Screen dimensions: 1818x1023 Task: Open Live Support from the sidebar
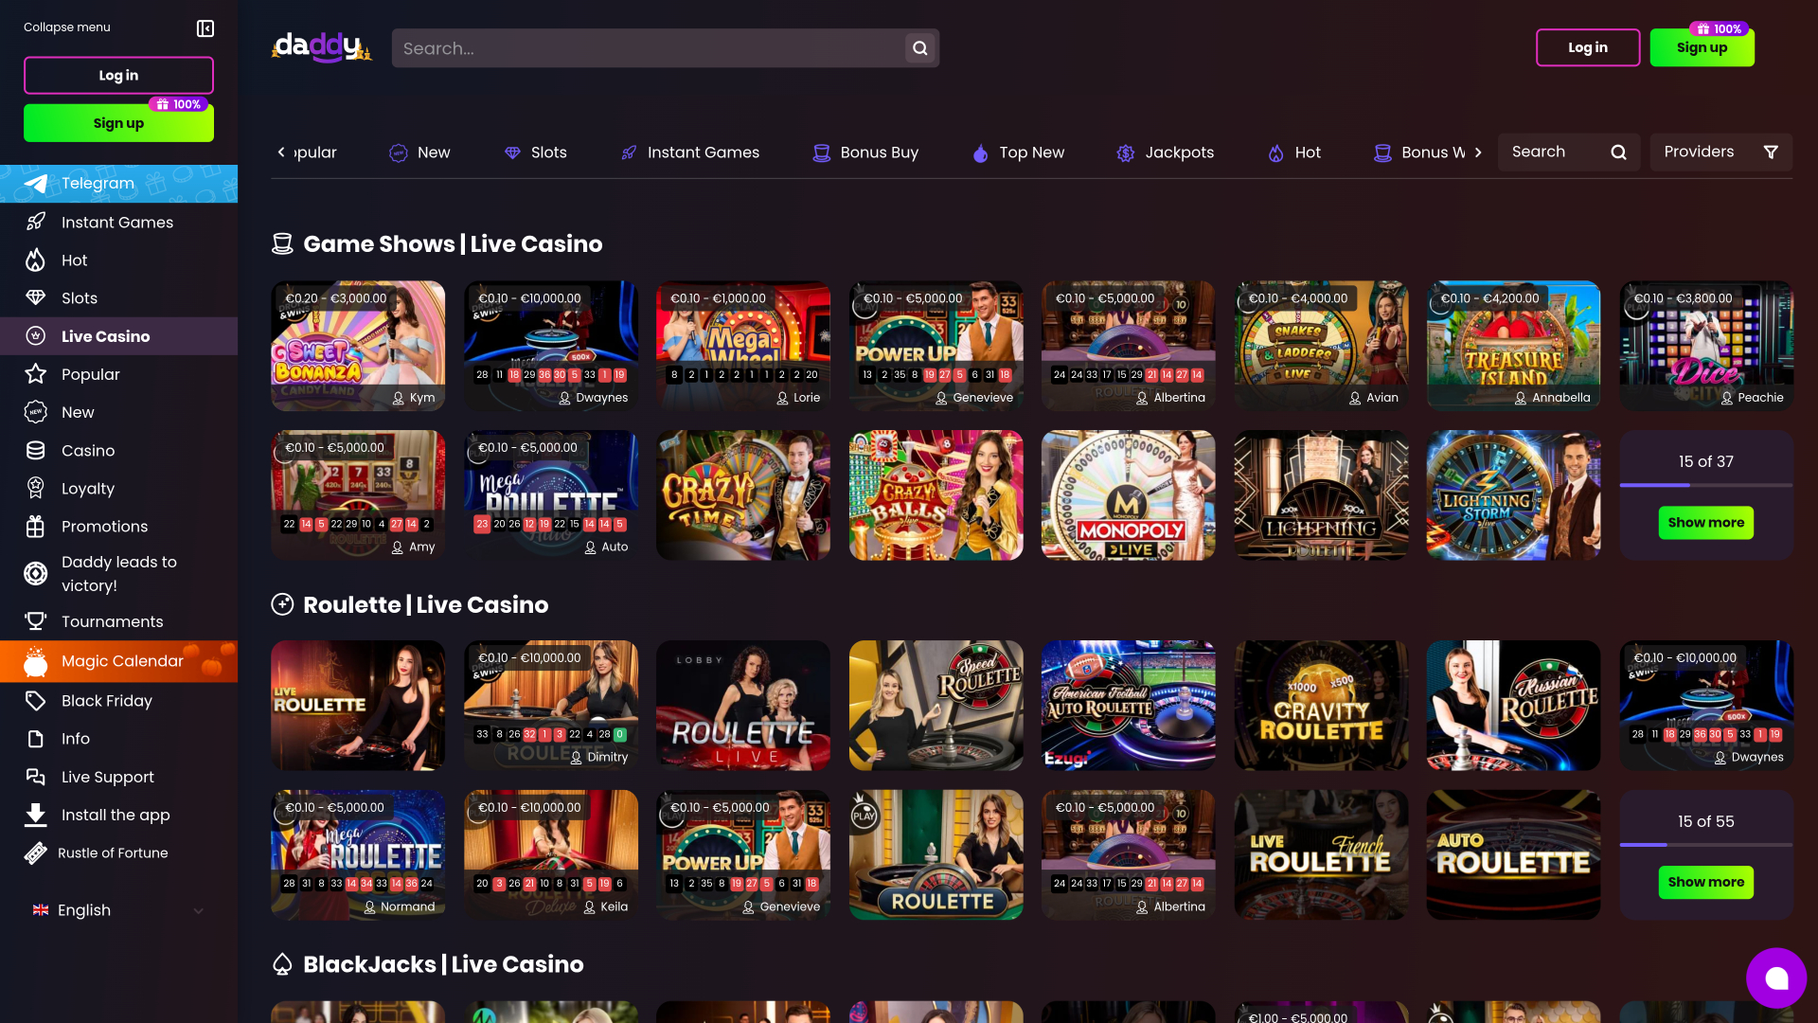pos(107,776)
